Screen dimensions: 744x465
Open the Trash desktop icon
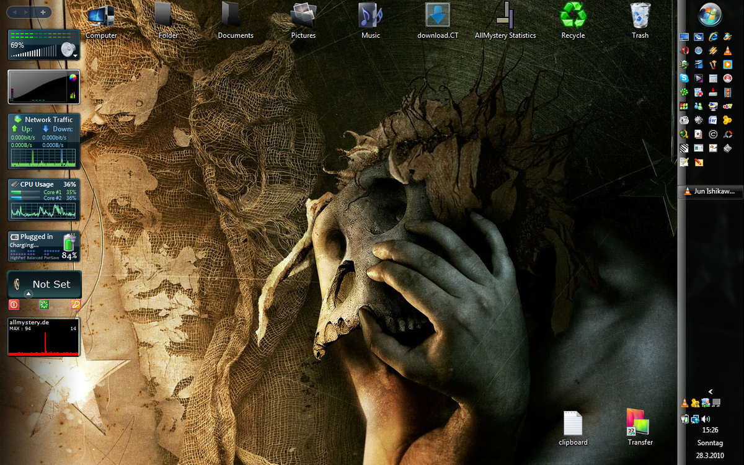click(640, 20)
